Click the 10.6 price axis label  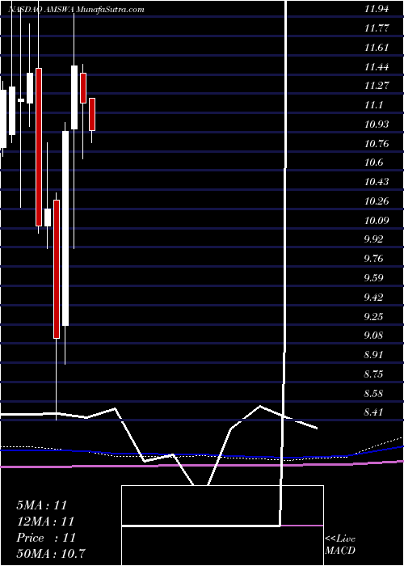point(373,163)
